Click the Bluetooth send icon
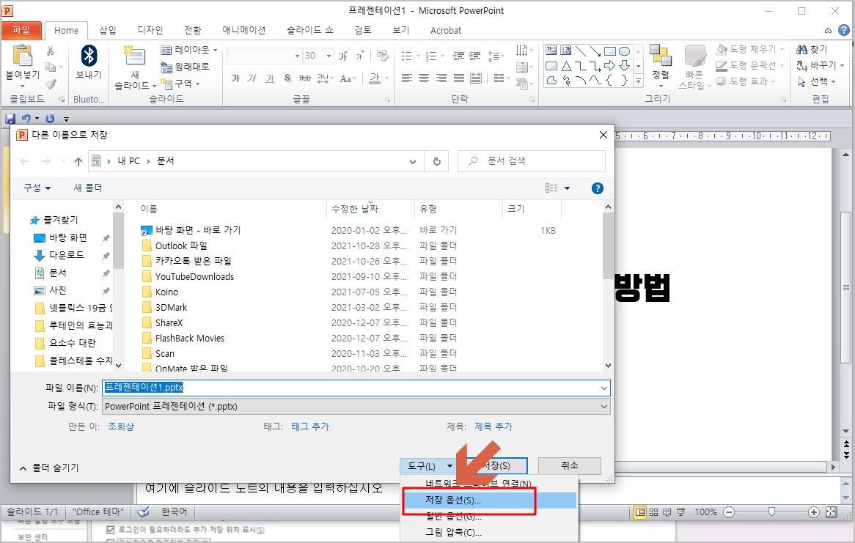This screenshot has width=855, height=543. pos(89,56)
